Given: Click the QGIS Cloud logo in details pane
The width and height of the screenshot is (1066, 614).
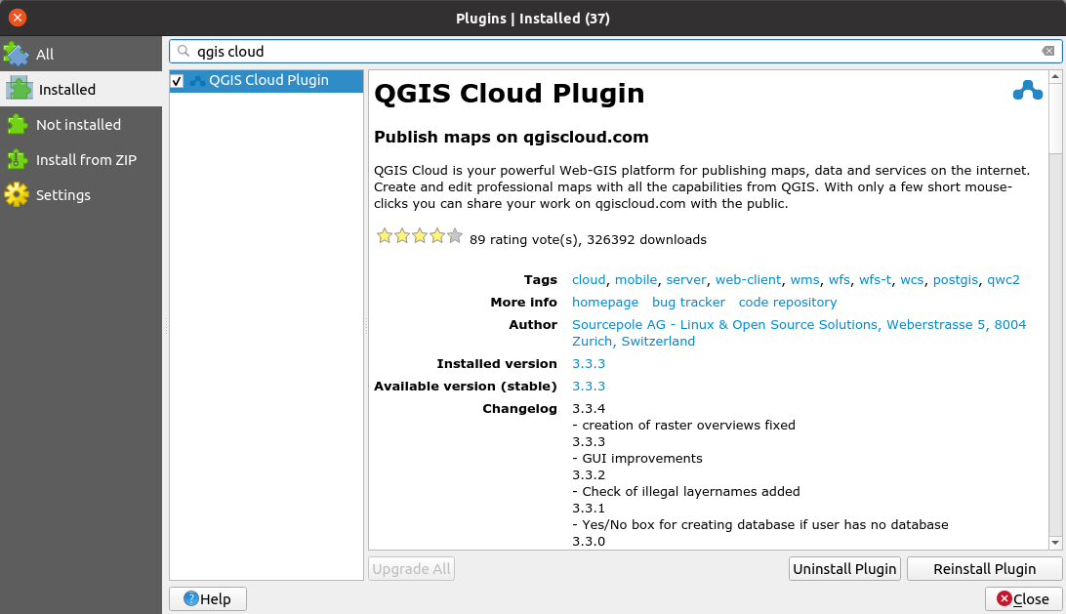Looking at the screenshot, I should click(1027, 91).
